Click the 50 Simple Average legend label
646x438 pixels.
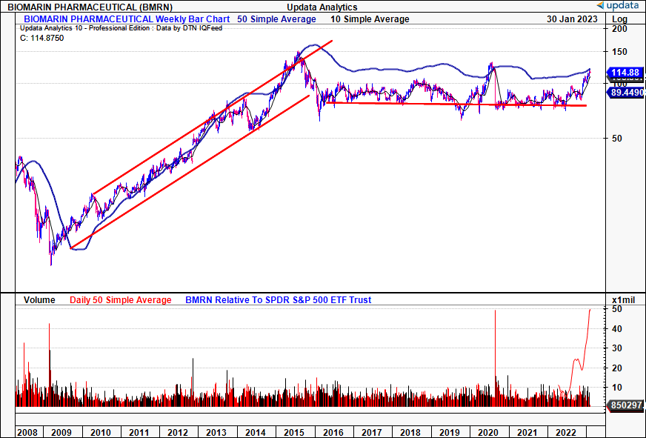pos(276,19)
